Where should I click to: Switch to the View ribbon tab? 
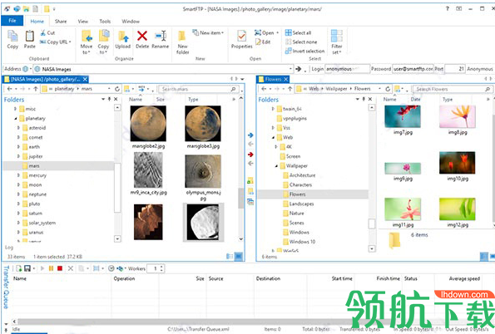[x=83, y=21]
